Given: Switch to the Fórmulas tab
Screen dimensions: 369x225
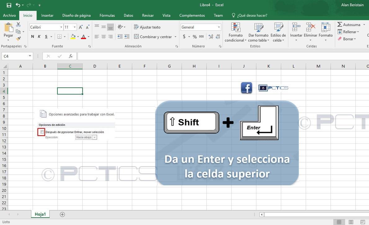Looking at the screenshot, I should click(x=107, y=15).
